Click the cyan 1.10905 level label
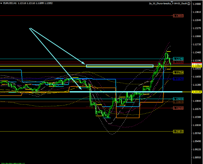Image resolution: width=203 pixels, height=164 pixels. [x=178, y=99]
